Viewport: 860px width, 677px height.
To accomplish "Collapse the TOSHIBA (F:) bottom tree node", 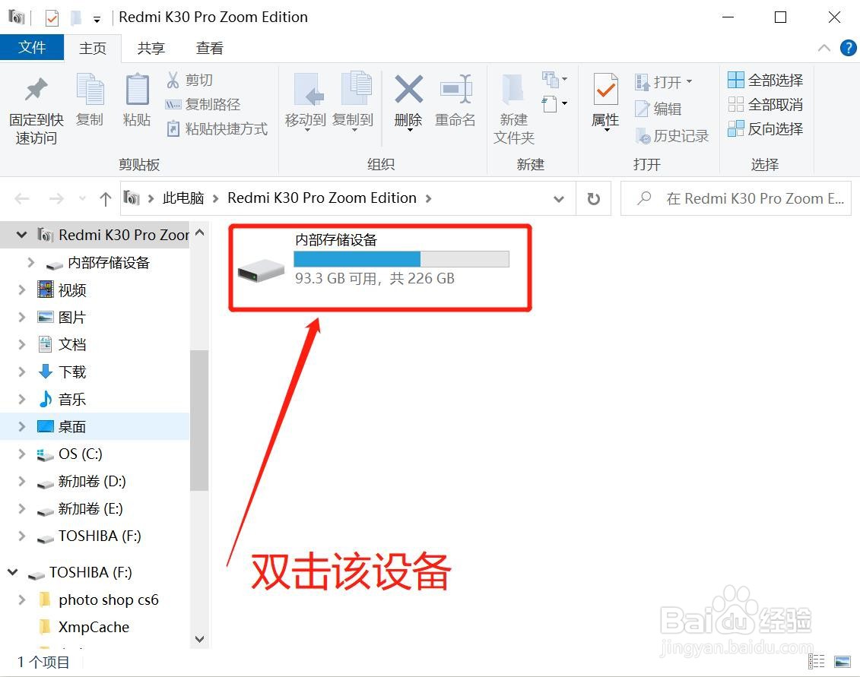I will (x=13, y=572).
